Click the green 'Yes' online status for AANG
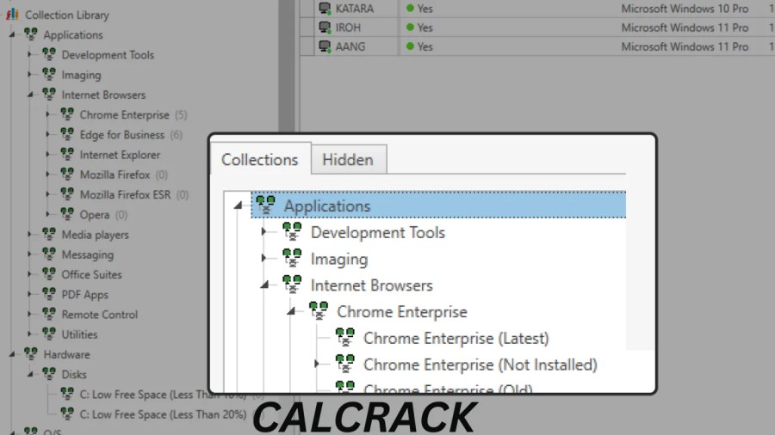This screenshot has height=435, width=775. pos(419,46)
